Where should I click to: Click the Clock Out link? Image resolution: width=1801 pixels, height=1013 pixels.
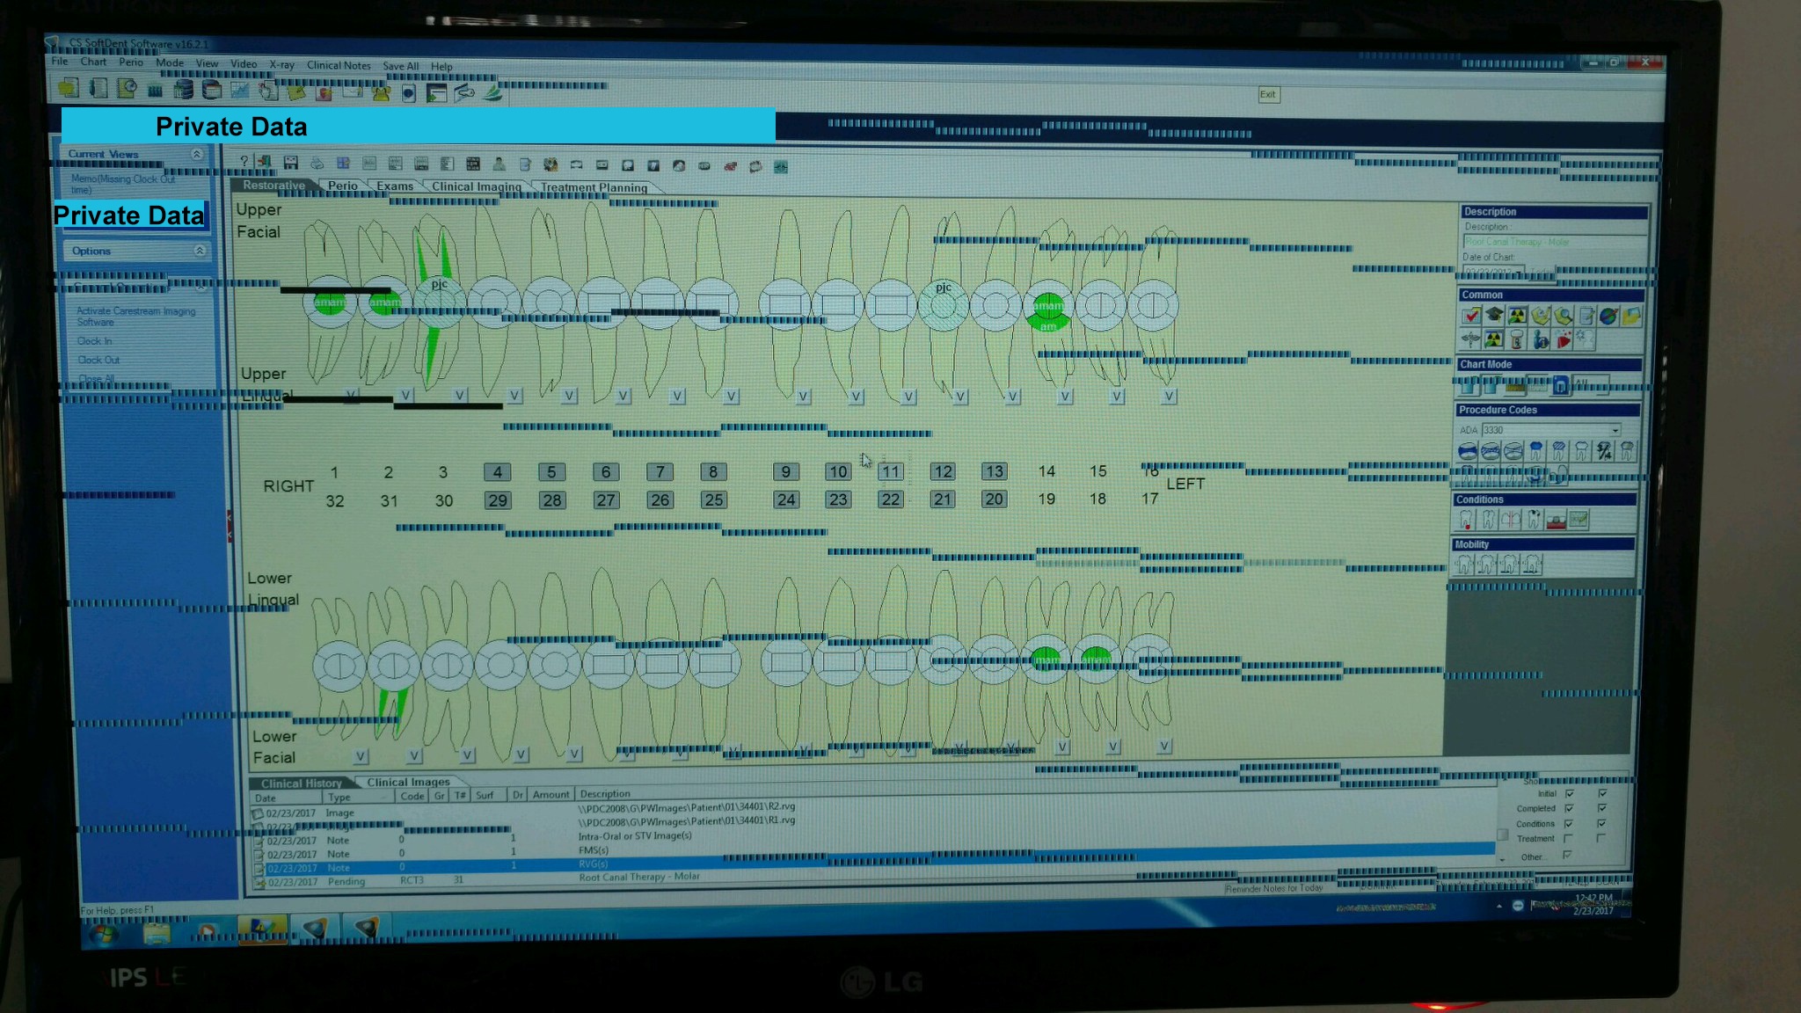click(98, 361)
